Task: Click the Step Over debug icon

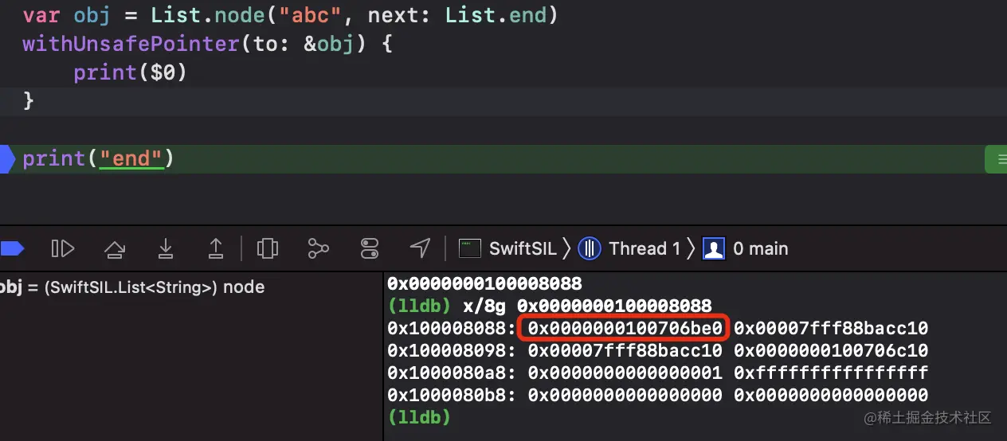Action: pos(114,249)
